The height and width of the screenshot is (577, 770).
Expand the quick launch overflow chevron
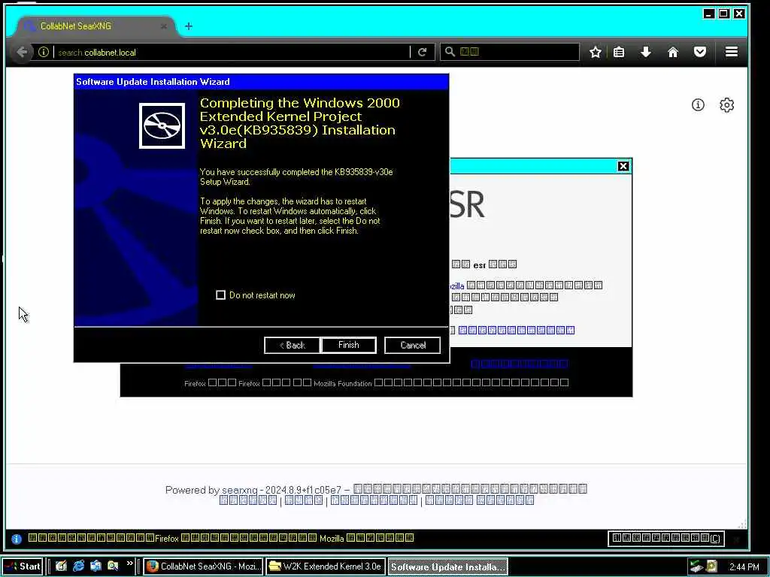pyautogui.click(x=129, y=563)
